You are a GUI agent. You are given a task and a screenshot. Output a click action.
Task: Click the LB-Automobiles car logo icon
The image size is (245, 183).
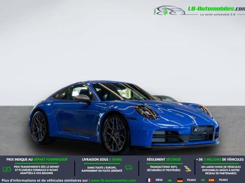169,10
